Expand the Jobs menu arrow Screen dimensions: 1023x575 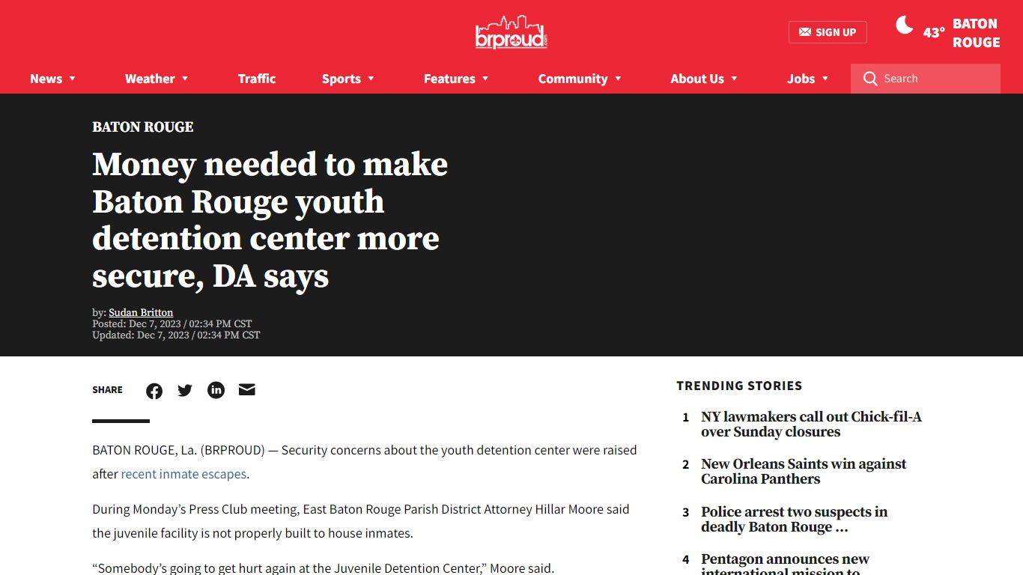825,79
